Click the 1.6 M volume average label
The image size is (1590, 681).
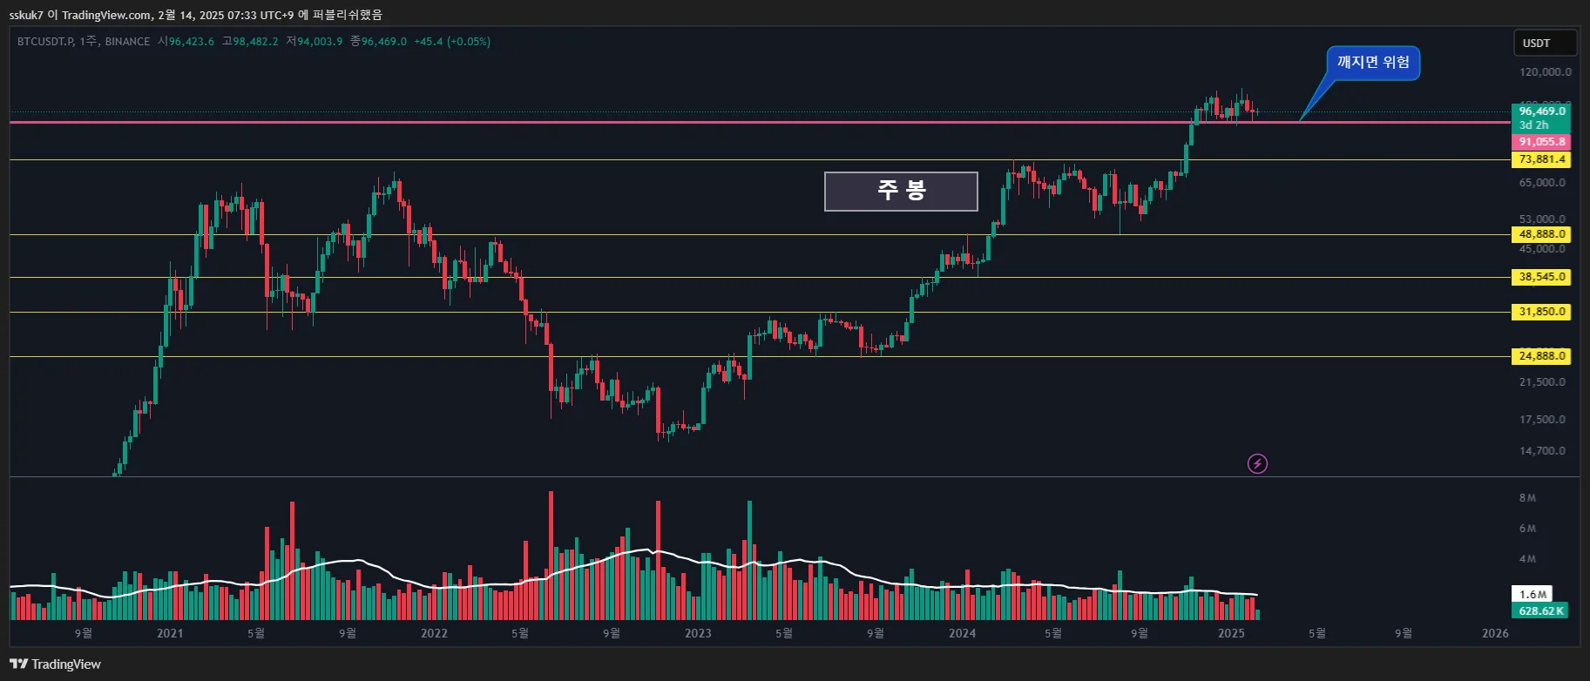pyautogui.click(x=1532, y=595)
